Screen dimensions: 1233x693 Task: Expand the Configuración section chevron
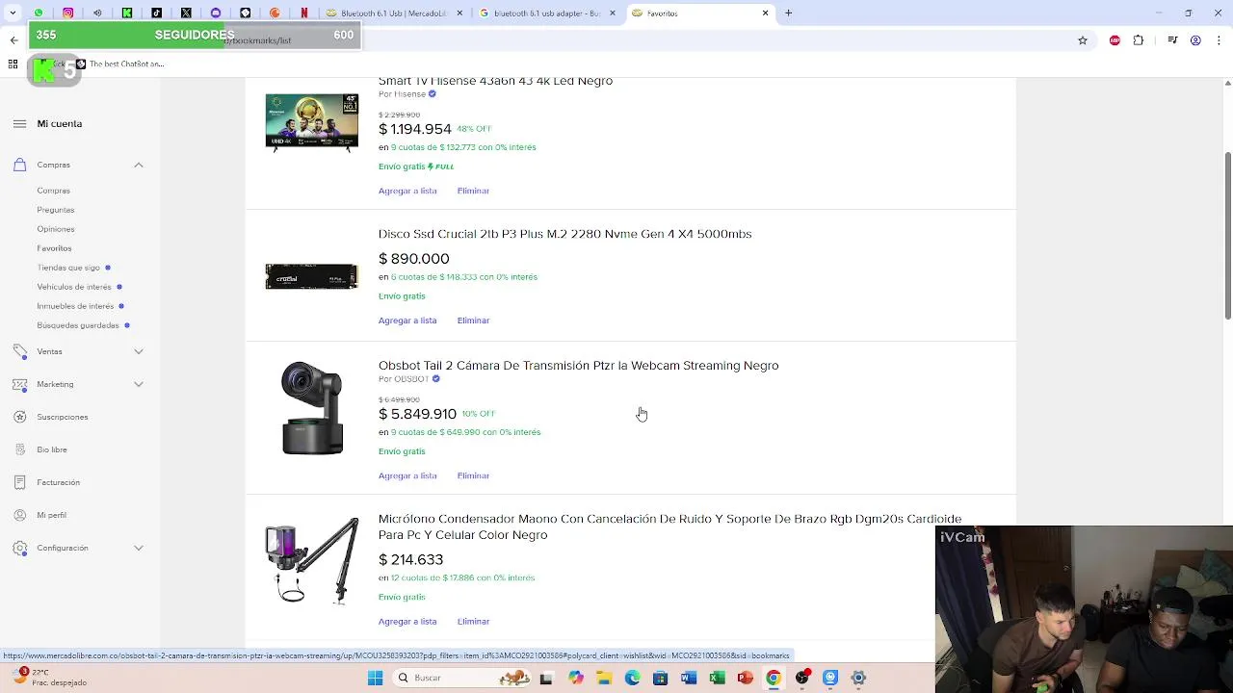tap(139, 548)
